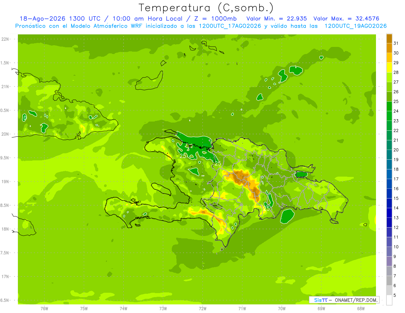Select the legend value 28
Image resolution: width=405 pixels, height=313 pixels.
click(x=396, y=72)
